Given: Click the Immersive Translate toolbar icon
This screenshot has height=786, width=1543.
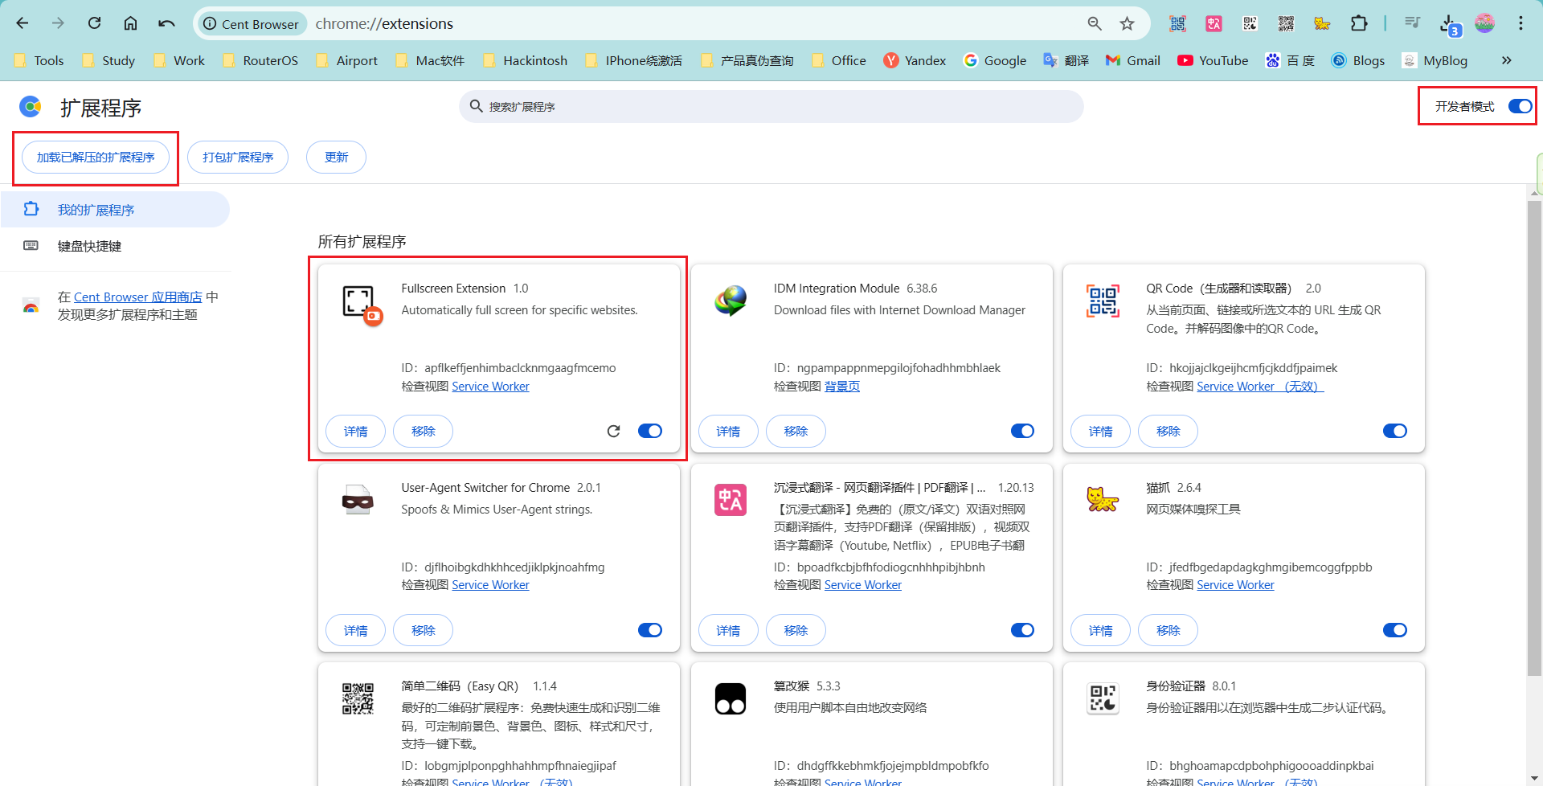Looking at the screenshot, I should 1214,23.
